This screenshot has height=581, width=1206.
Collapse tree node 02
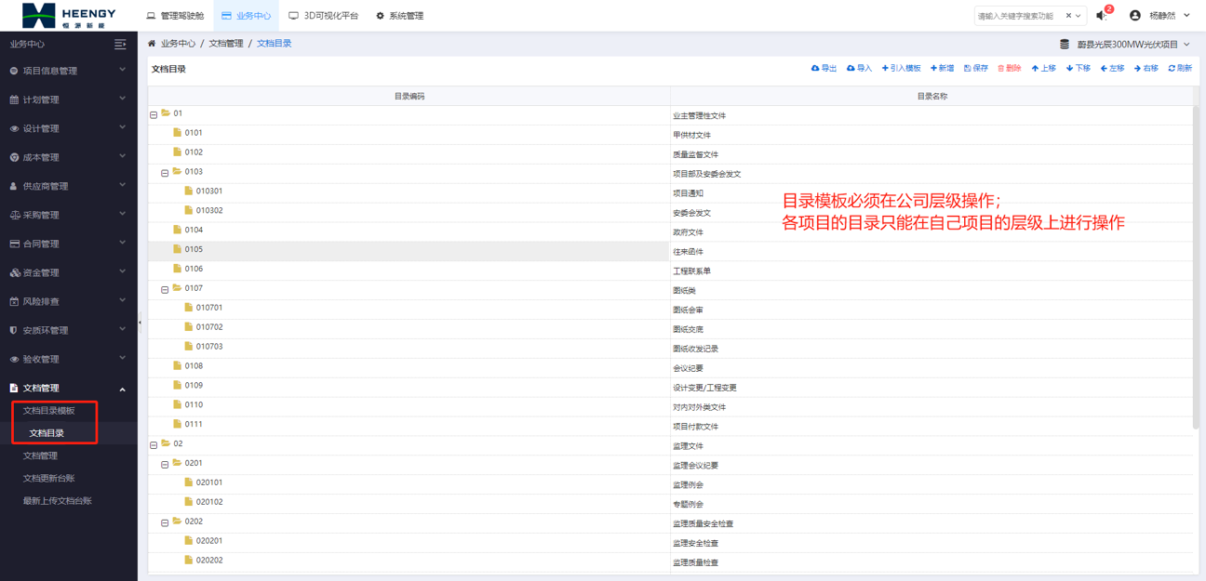click(154, 445)
